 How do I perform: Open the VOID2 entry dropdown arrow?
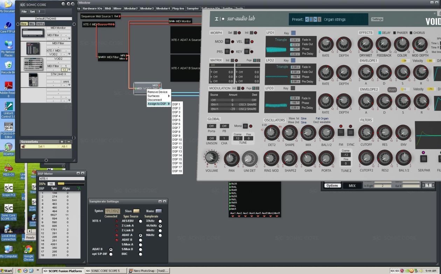pos(69,69)
